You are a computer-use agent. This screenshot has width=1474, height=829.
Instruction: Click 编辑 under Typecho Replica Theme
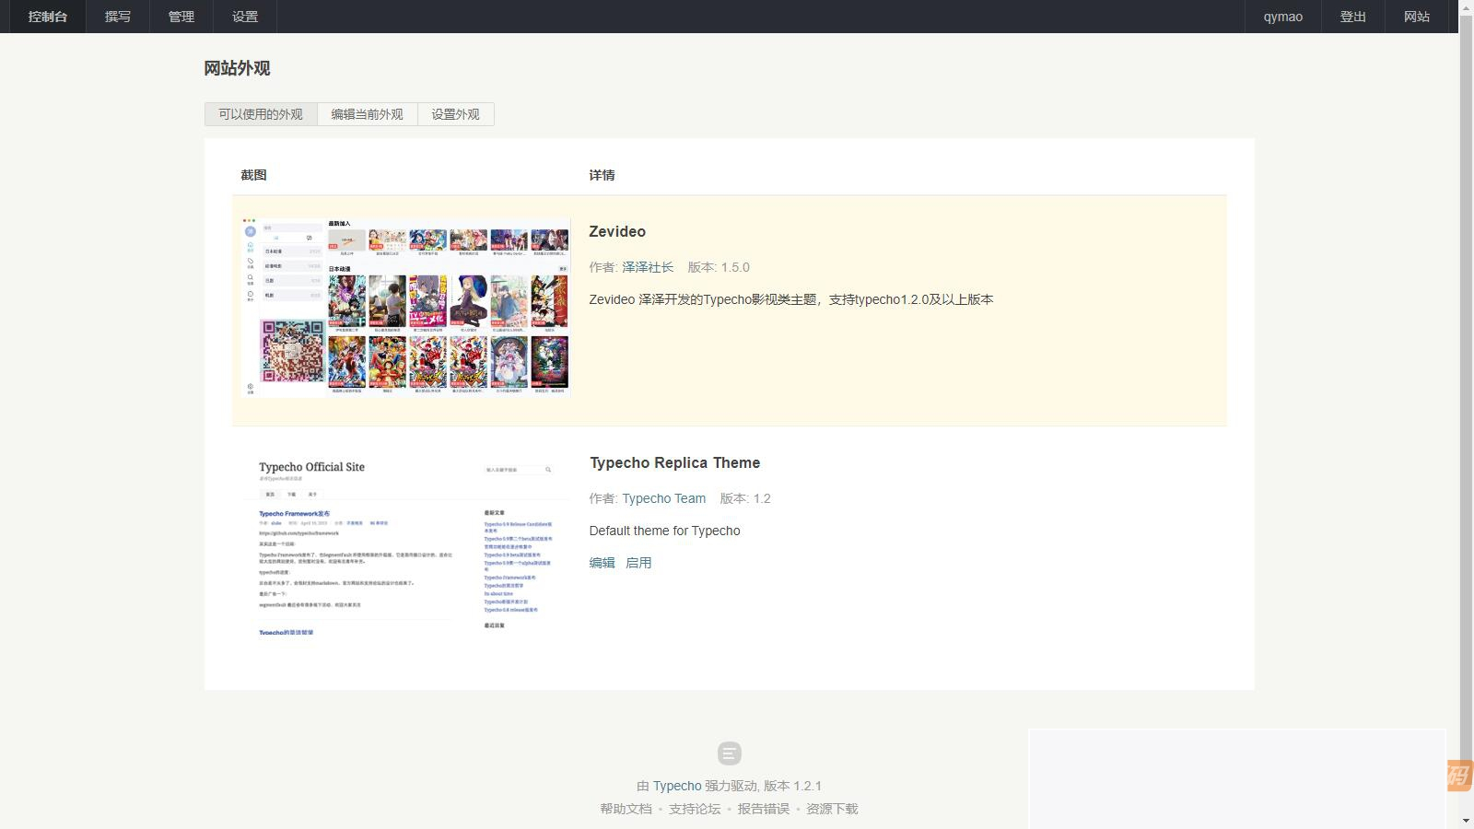602,562
